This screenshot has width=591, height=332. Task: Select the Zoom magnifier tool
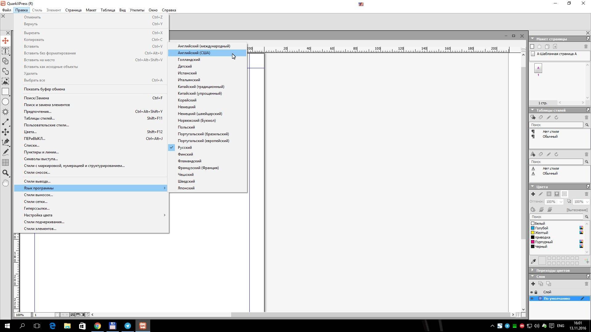tap(5, 173)
